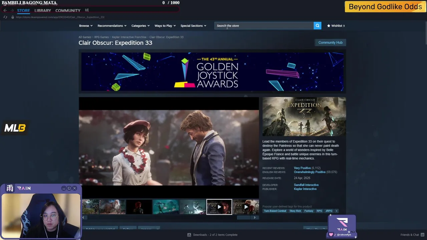Select the second screenshot thumbnail
The image size is (427, 240).
pos(112,207)
